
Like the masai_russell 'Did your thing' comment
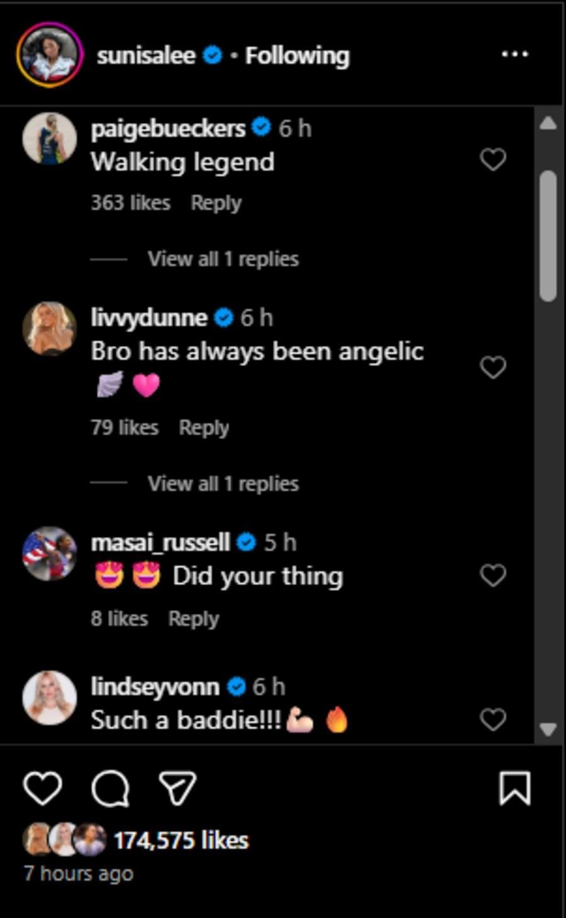click(x=493, y=575)
